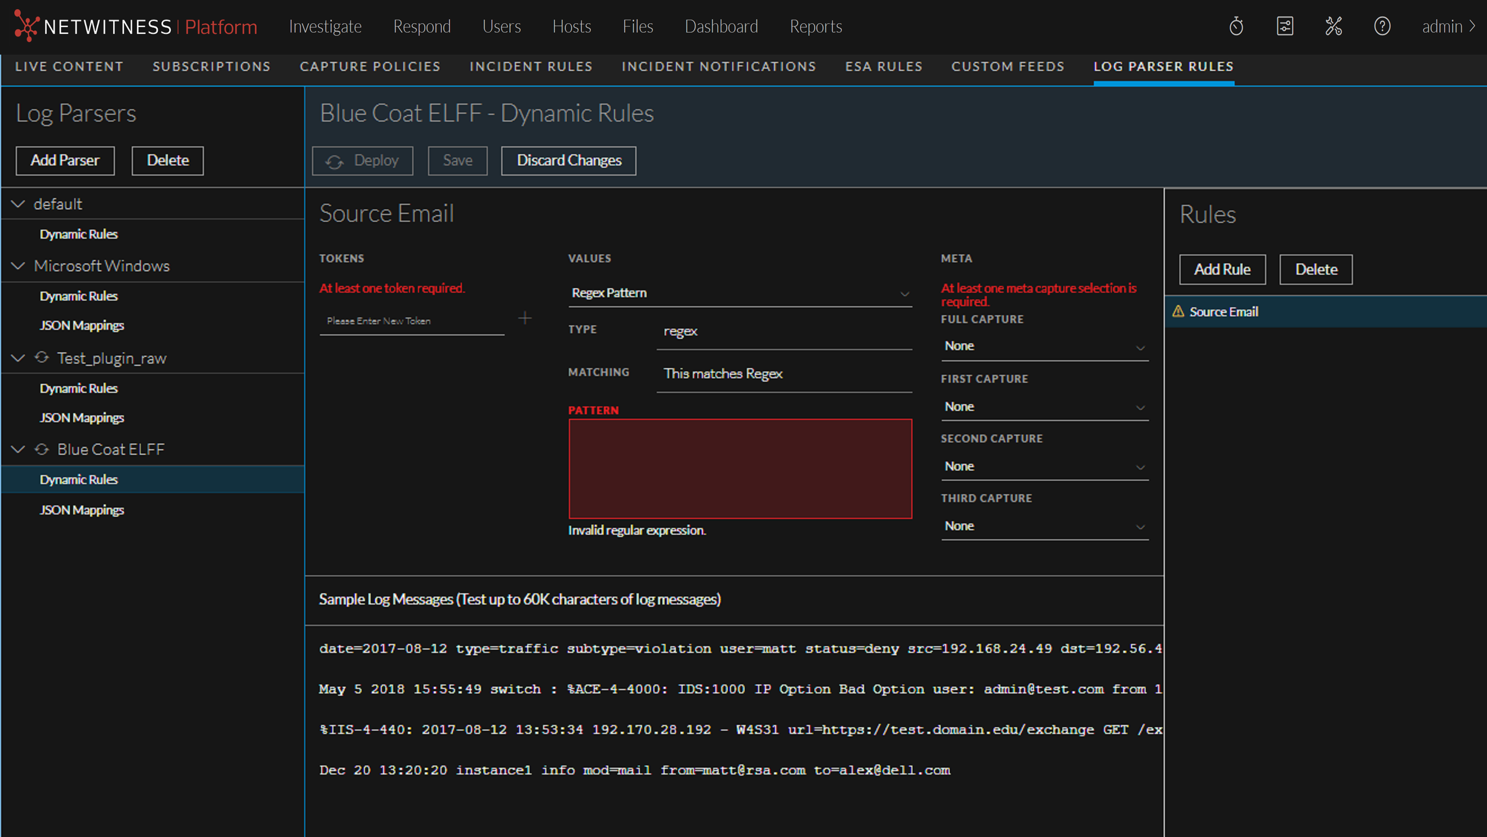Click the red Pattern text area
The height and width of the screenshot is (837, 1487).
tap(740, 468)
